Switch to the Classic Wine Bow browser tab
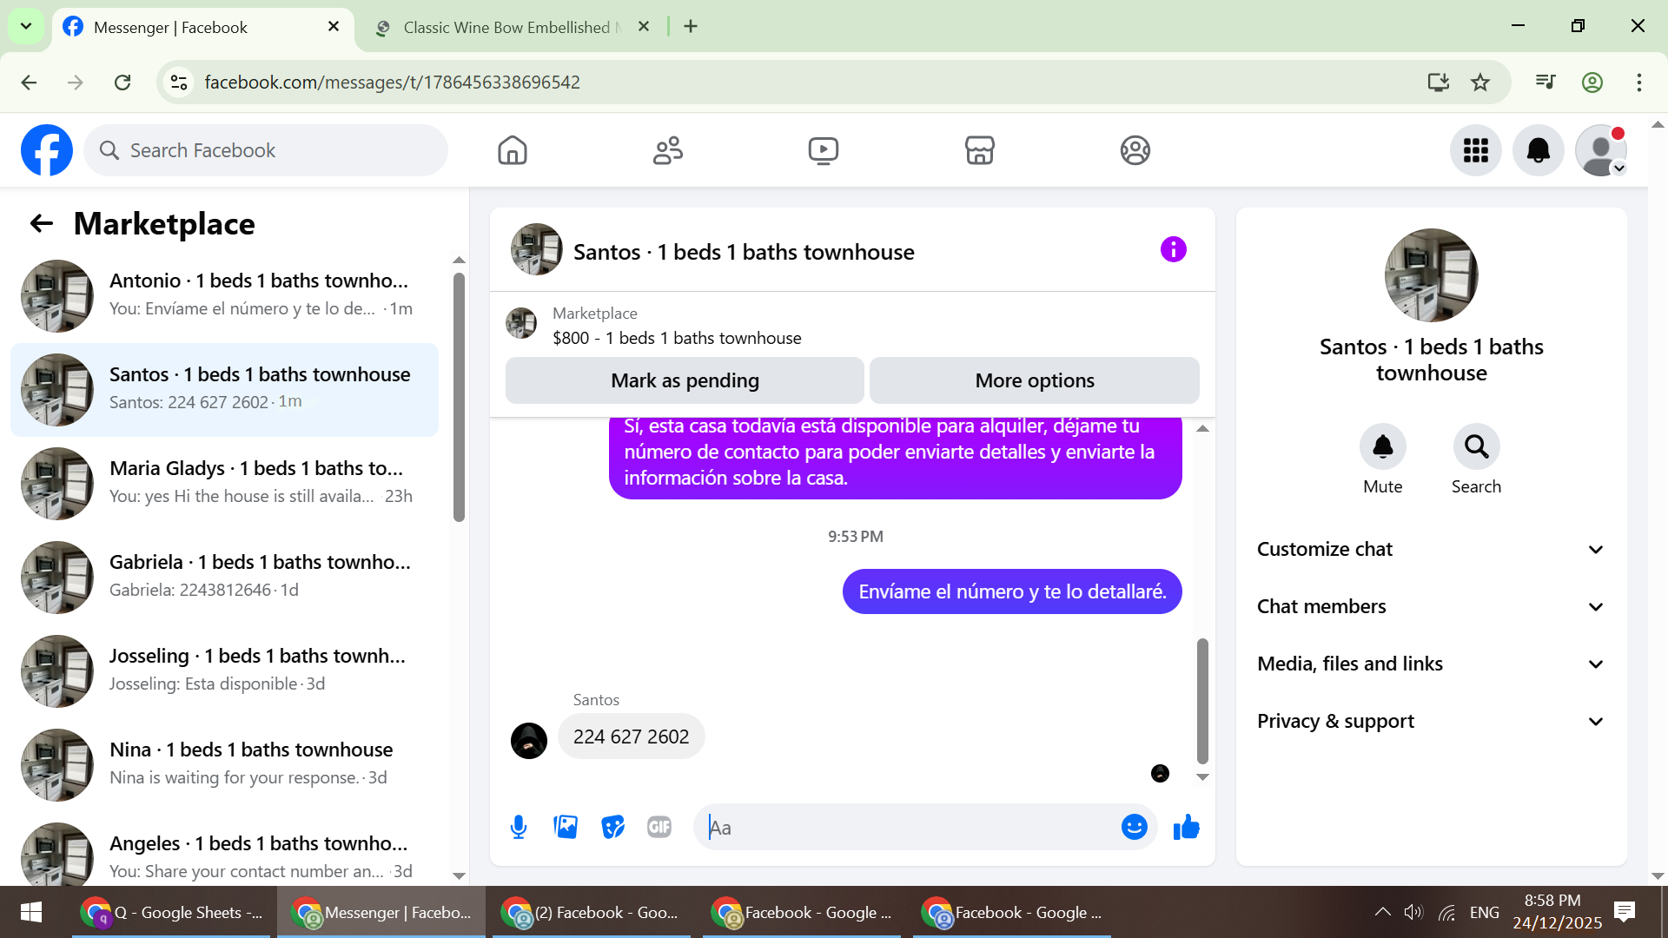The height and width of the screenshot is (938, 1668). (x=506, y=27)
